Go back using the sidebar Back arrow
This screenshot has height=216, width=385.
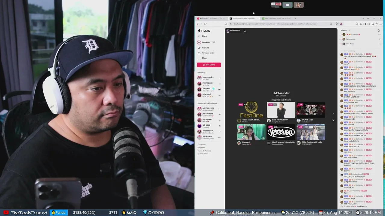pos(199,36)
